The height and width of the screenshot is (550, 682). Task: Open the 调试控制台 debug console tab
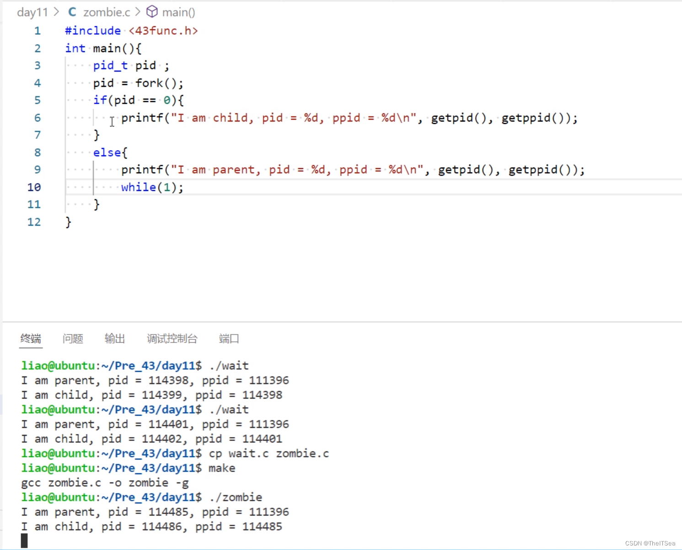click(172, 338)
